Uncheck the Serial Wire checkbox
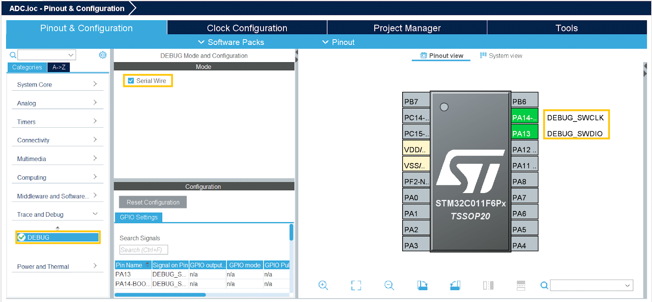The height and width of the screenshot is (302, 652). (x=131, y=81)
